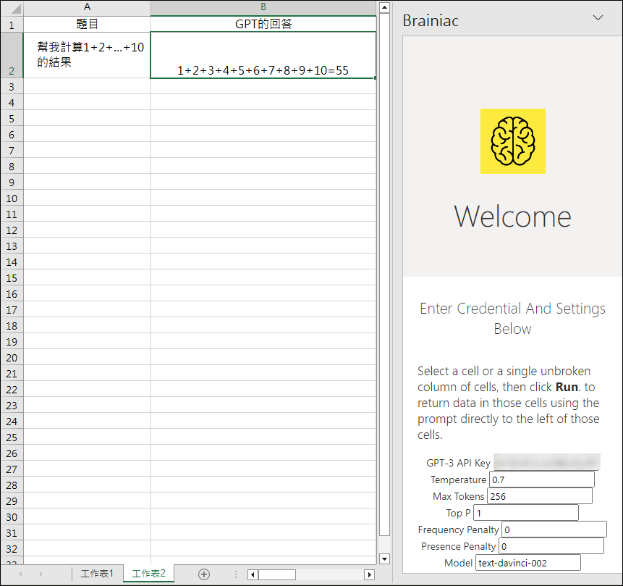Screen dimensions: 623x586
Task: Select row 32 header
Action: (x=12, y=548)
